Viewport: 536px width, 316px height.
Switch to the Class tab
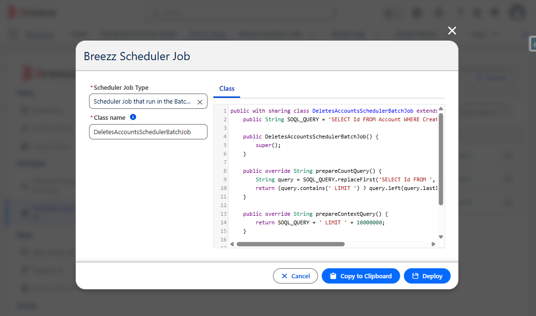(226, 89)
